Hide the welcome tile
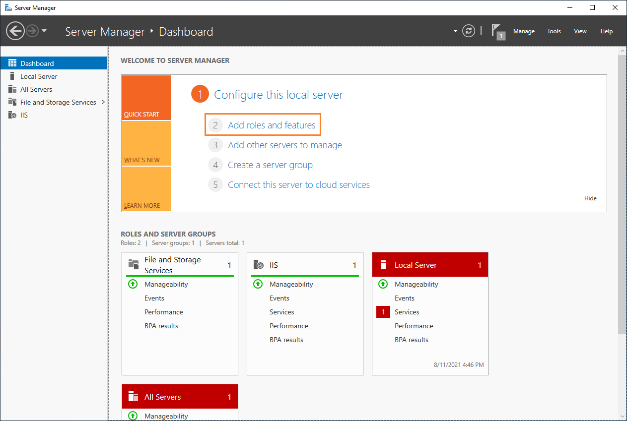Viewport: 627px width, 421px height. [x=590, y=198]
